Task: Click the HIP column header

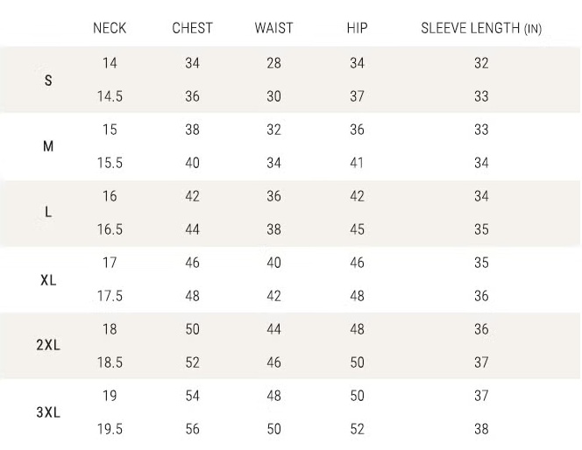Action: point(357,28)
